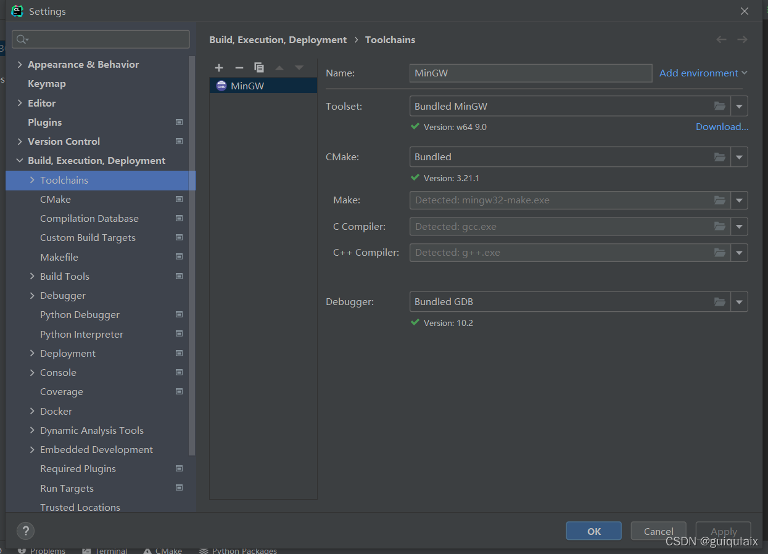
Task: Open the C++ Compiler dropdown arrow
Action: [740, 253]
